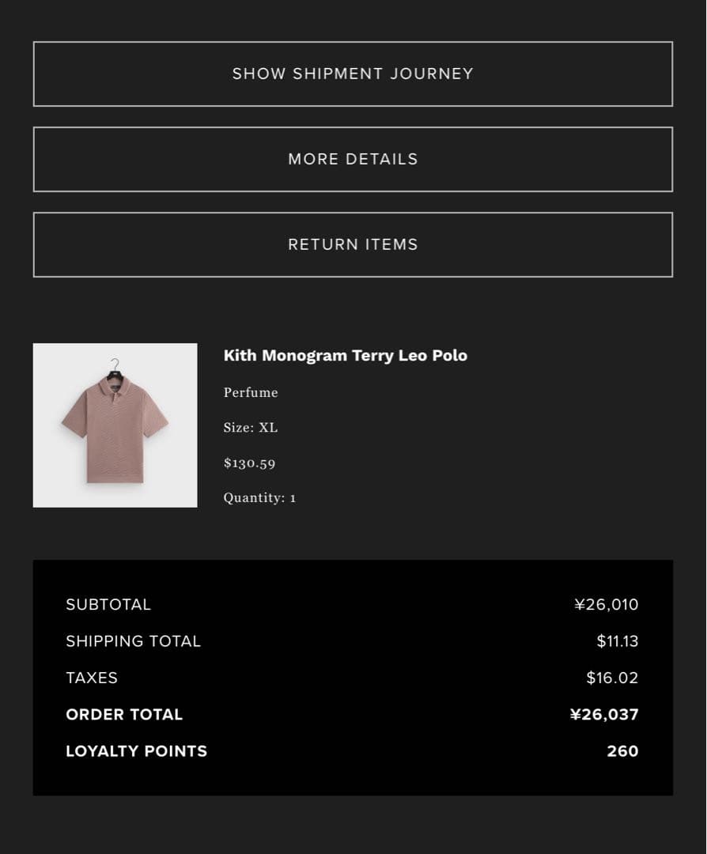Screen dimensions: 707x854
Task: Open the product name Kith Monogram Terry Leo Polo
Action: (x=346, y=356)
